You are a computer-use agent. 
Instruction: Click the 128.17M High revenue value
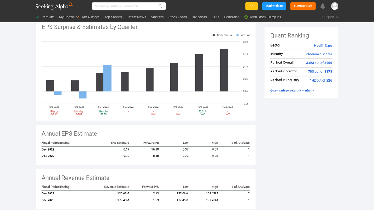[212, 194]
